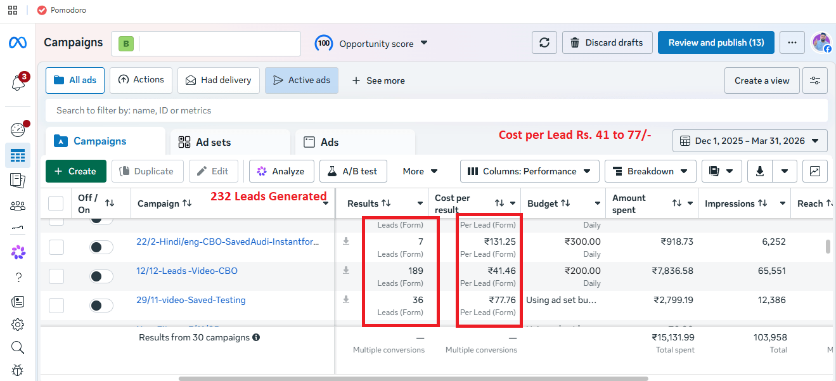The width and height of the screenshot is (836, 381).
Task: Open the date range Dec 1, 2025 dropdown
Action: (750, 141)
